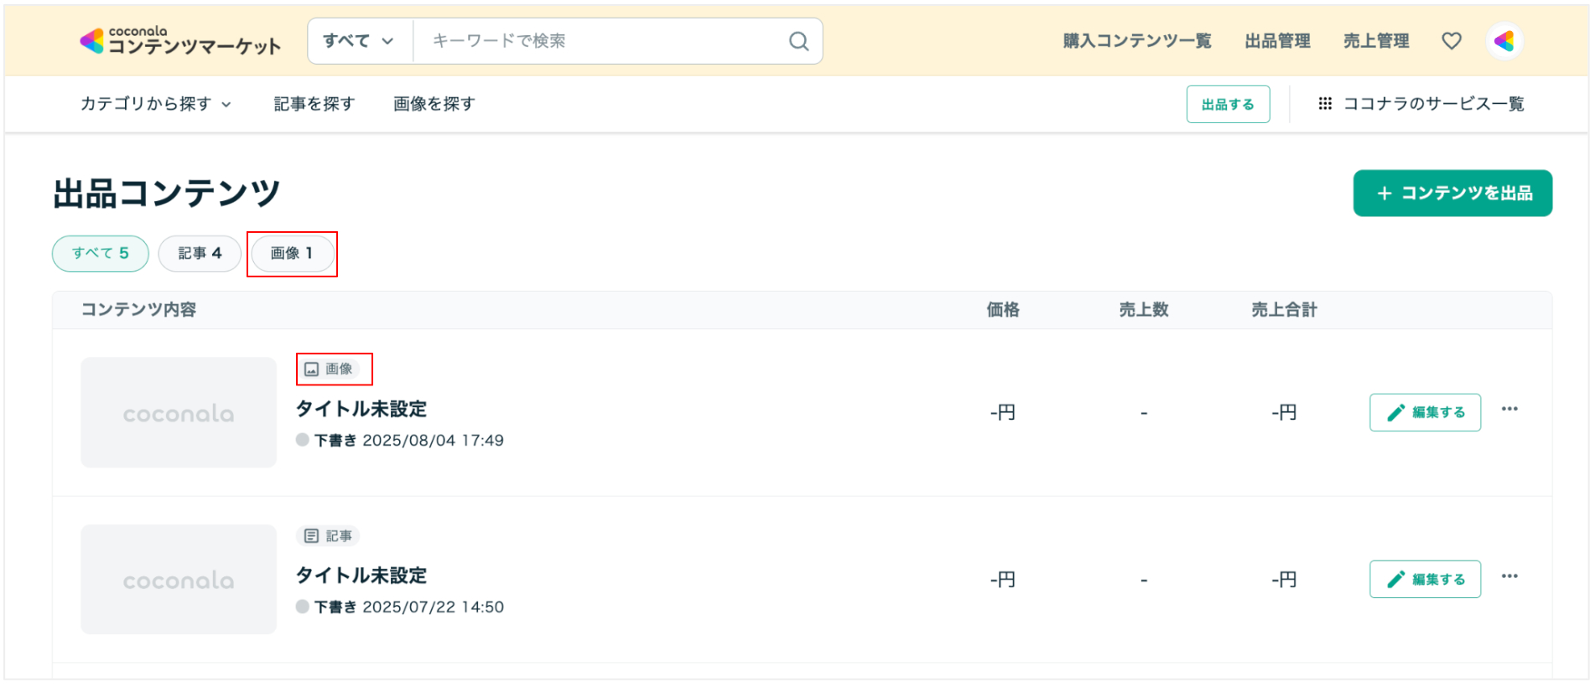Click the chevron next to すべて in search bar

387,40
